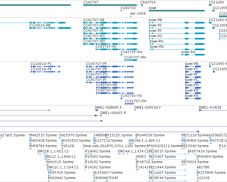Viewport: 227px width, 182px height.
Task: Select the CG43707-PC protein label
Action: pos(106,90)
